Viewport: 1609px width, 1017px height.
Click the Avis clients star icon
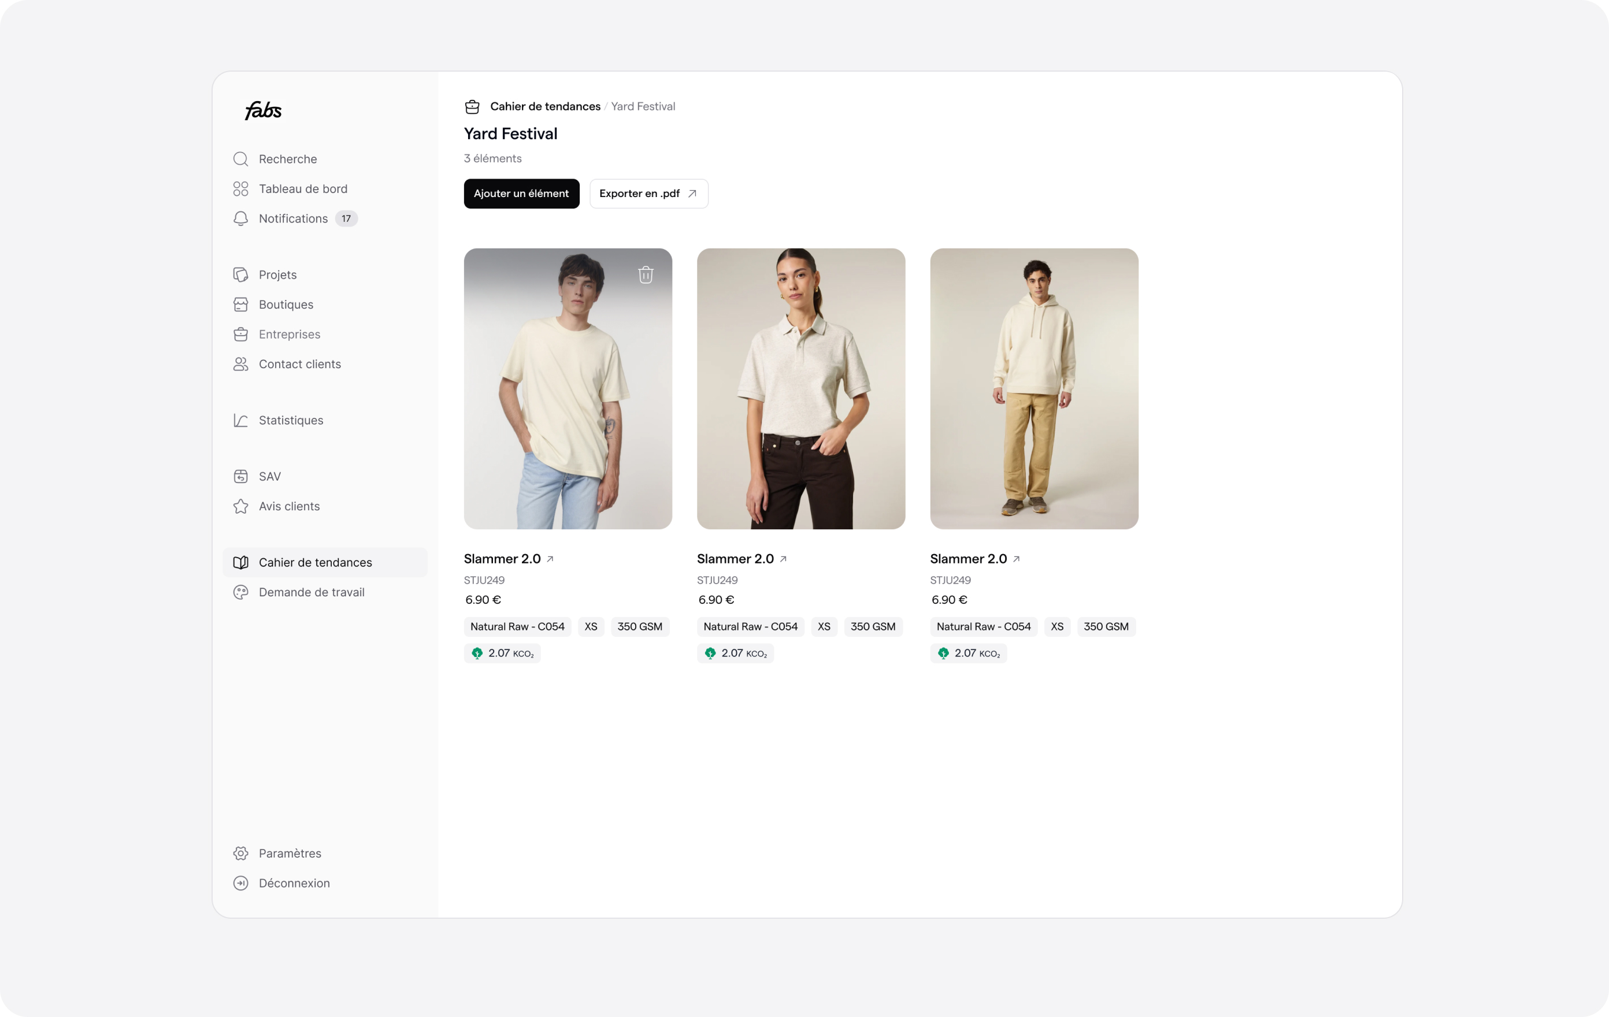tap(240, 507)
